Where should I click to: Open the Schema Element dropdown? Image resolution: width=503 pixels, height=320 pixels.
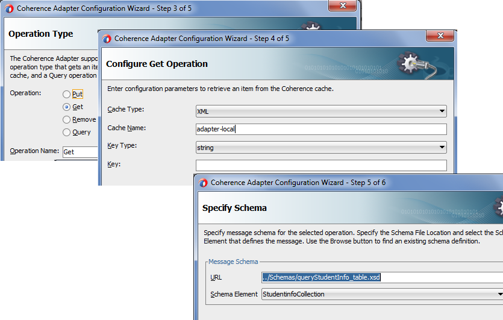[382, 294]
